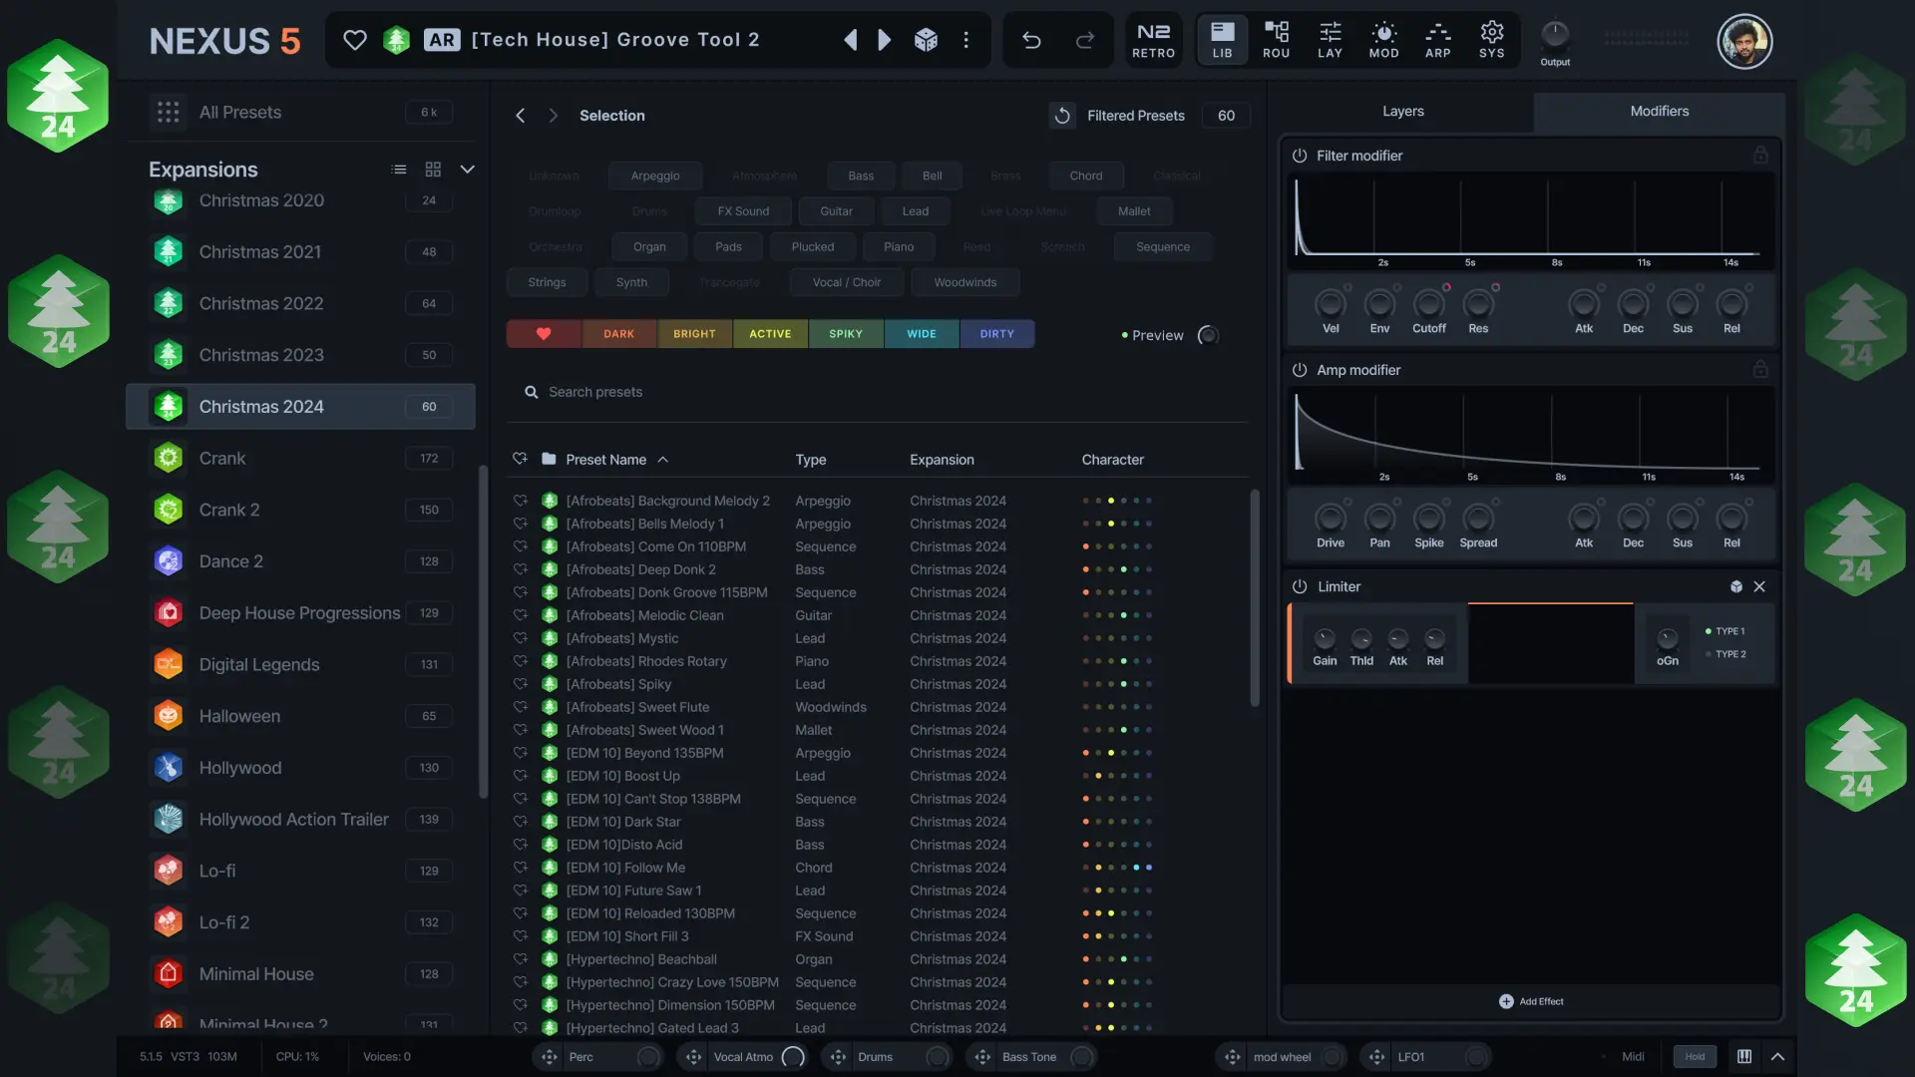The width and height of the screenshot is (1915, 1077).
Task: Add a new effect
Action: (1531, 1001)
